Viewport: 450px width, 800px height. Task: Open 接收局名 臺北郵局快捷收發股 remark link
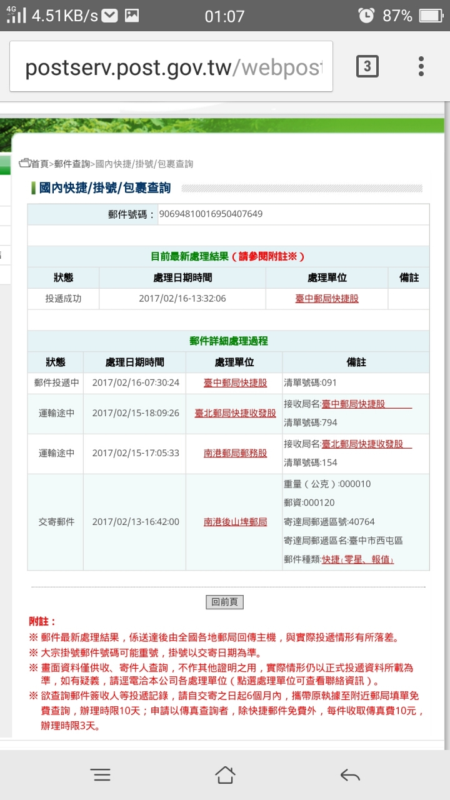point(366,444)
